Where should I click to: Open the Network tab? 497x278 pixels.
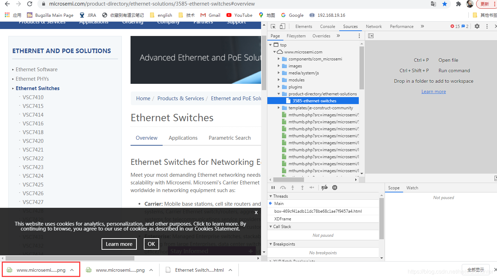click(374, 27)
